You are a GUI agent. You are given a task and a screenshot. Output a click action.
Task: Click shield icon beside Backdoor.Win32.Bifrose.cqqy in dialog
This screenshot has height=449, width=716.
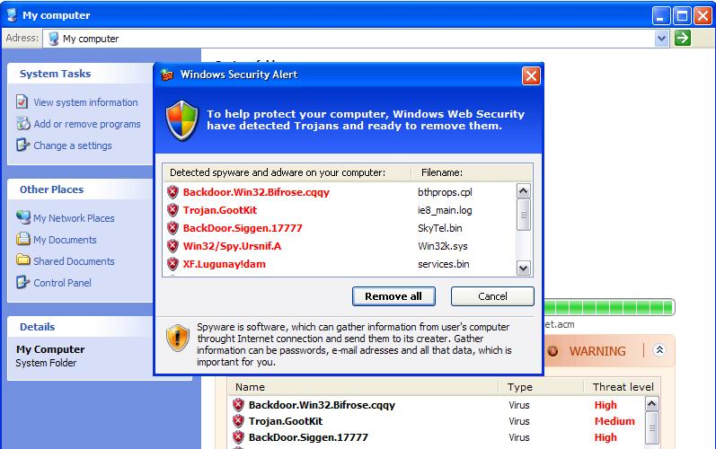point(172,192)
